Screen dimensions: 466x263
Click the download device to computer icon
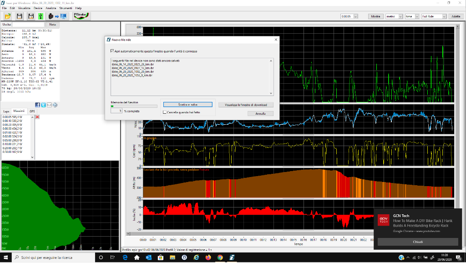tap(58, 16)
